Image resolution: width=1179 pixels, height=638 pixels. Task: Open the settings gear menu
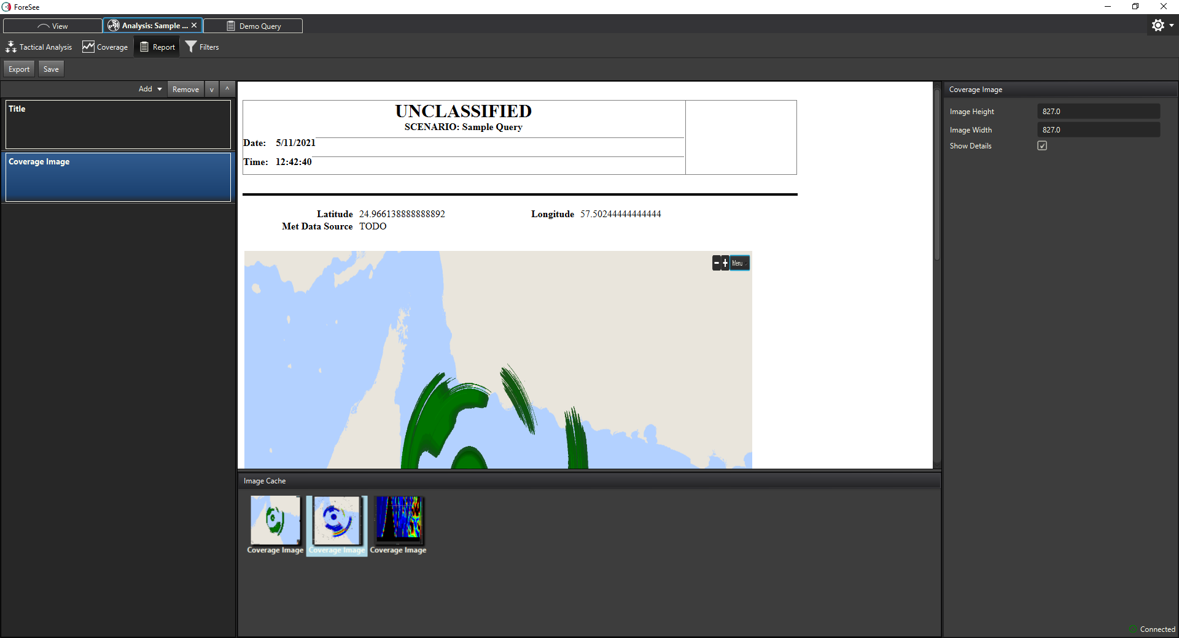tap(1158, 25)
